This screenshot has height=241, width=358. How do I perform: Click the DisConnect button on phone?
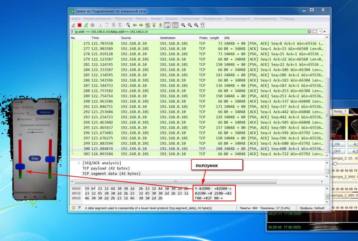coord(45,112)
